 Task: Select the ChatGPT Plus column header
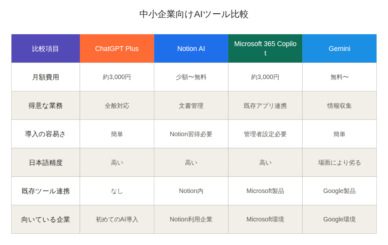coord(117,48)
